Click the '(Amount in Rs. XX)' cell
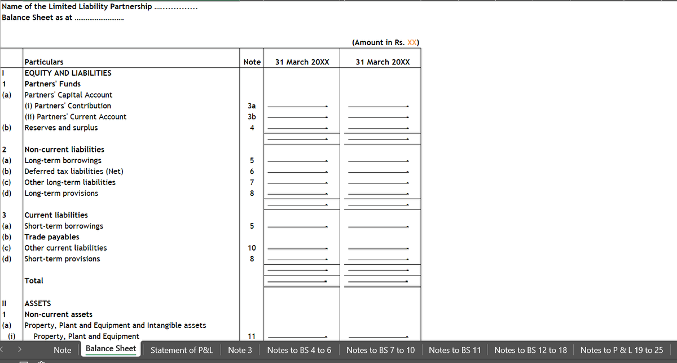 coord(385,42)
